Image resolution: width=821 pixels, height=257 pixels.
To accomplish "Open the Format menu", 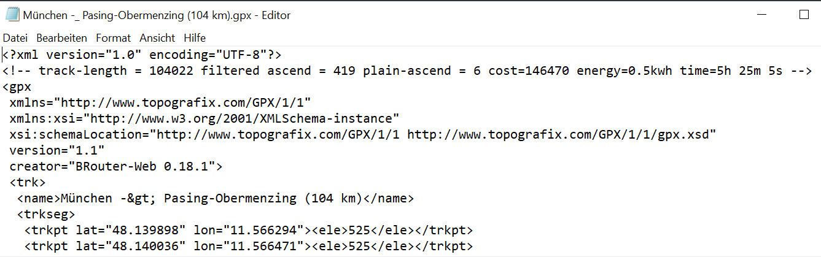I will click(113, 37).
